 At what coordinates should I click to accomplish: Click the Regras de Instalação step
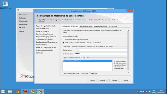click(x=43, y=31)
